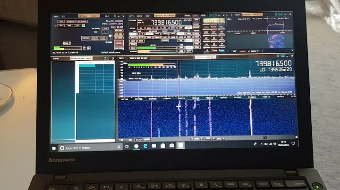Click the SDRuno app icon on the taskbar
The width and height of the screenshot is (340, 190).
[x=180, y=145]
